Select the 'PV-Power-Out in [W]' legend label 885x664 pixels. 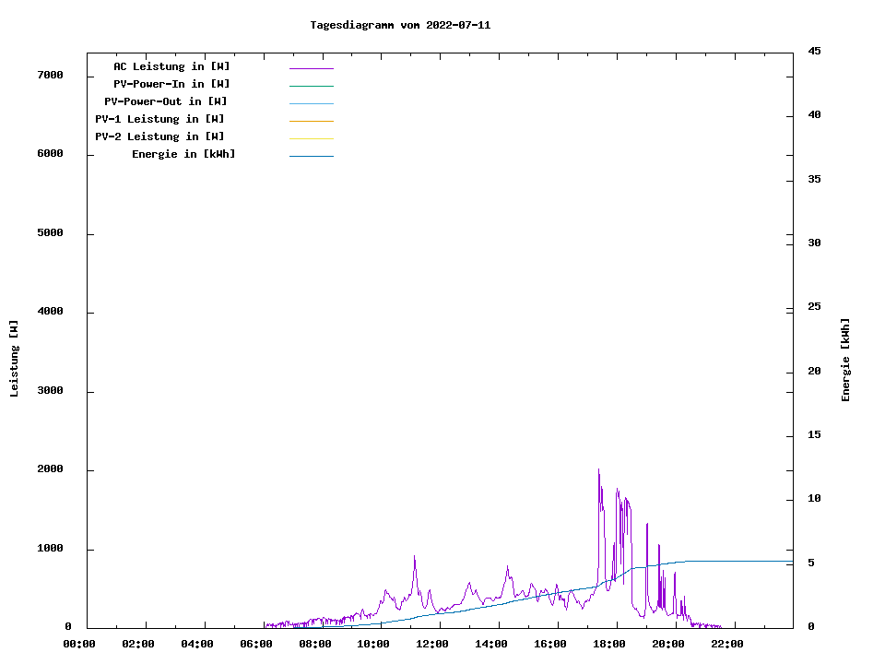pos(166,101)
